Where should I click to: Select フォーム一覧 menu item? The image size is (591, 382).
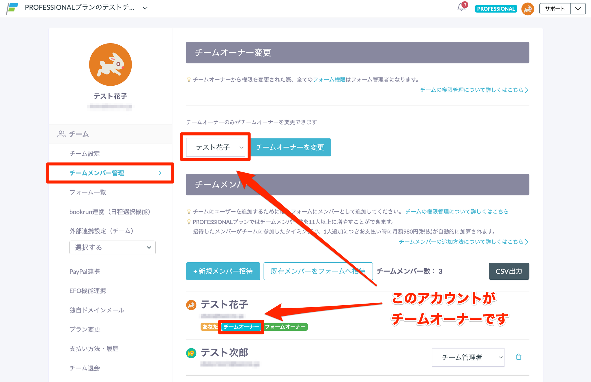pyautogui.click(x=88, y=192)
